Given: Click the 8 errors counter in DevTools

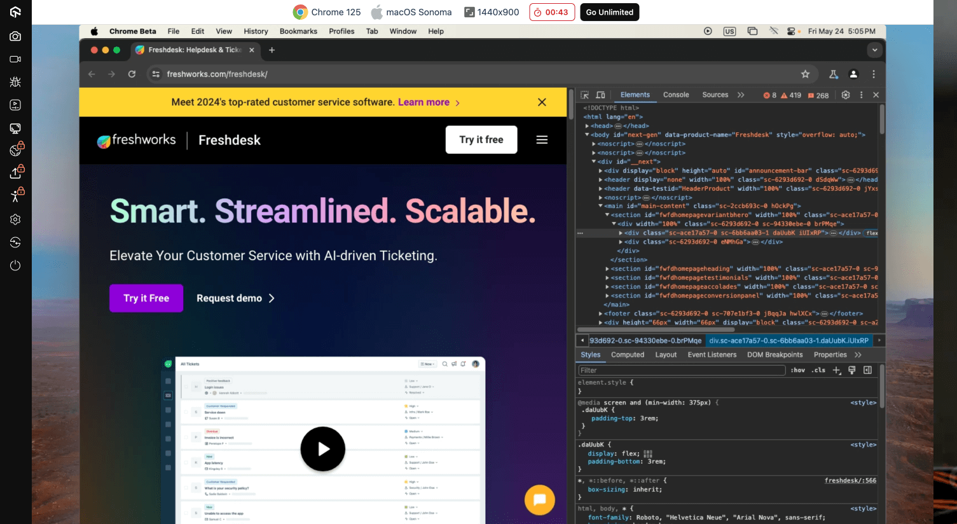Looking at the screenshot, I should (x=770, y=95).
